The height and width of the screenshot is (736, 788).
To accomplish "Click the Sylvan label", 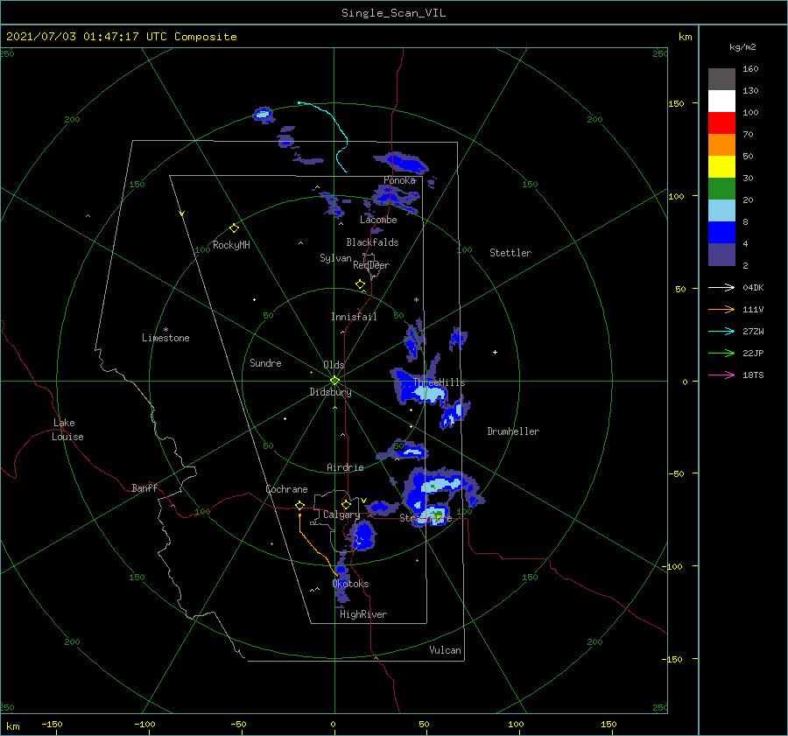I will tap(335, 258).
